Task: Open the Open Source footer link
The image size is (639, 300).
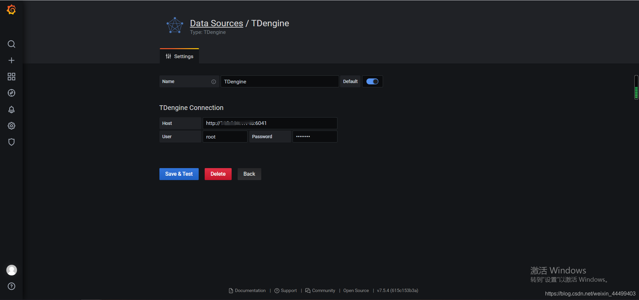Action: (x=356, y=291)
